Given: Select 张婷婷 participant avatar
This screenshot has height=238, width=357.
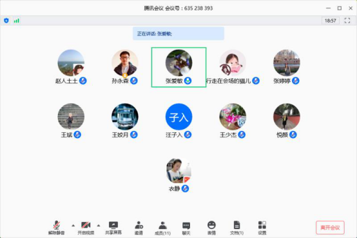Looking at the screenshot, I should [x=287, y=63].
